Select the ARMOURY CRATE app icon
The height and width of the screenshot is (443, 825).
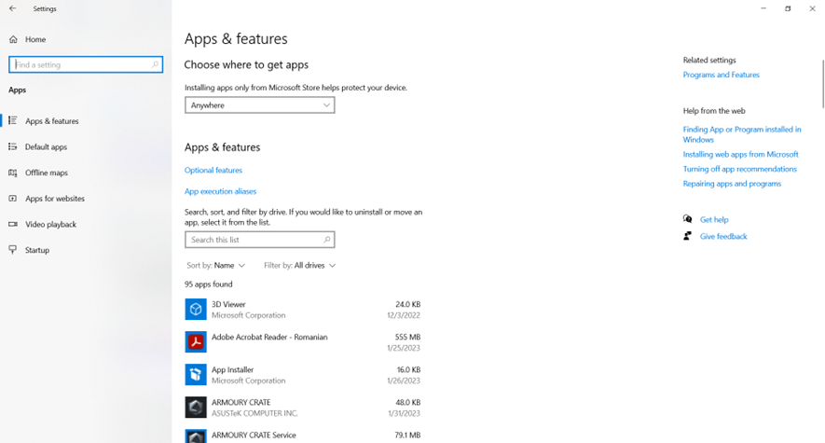click(196, 407)
